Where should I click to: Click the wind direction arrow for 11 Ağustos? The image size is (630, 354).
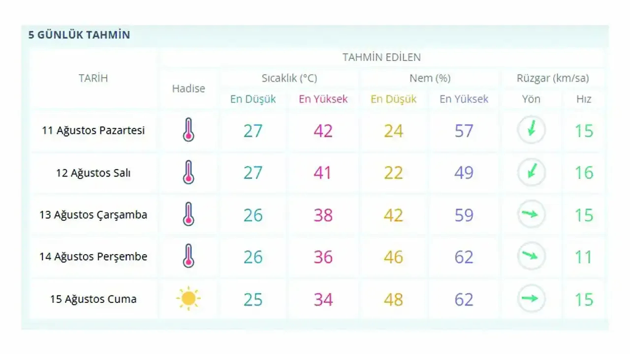[x=531, y=130]
